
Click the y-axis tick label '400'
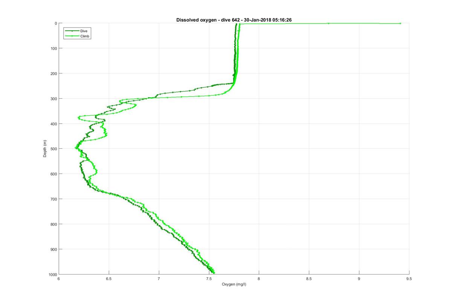[x=54, y=124]
